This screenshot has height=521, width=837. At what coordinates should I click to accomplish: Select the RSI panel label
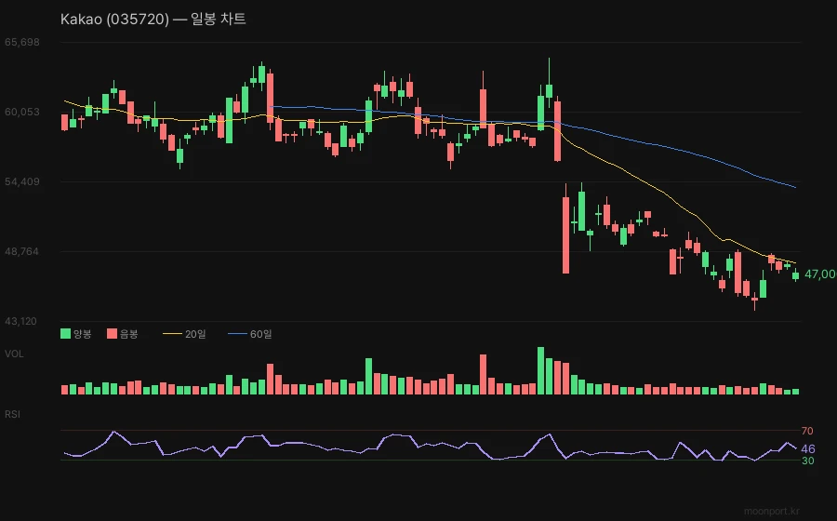tap(13, 413)
